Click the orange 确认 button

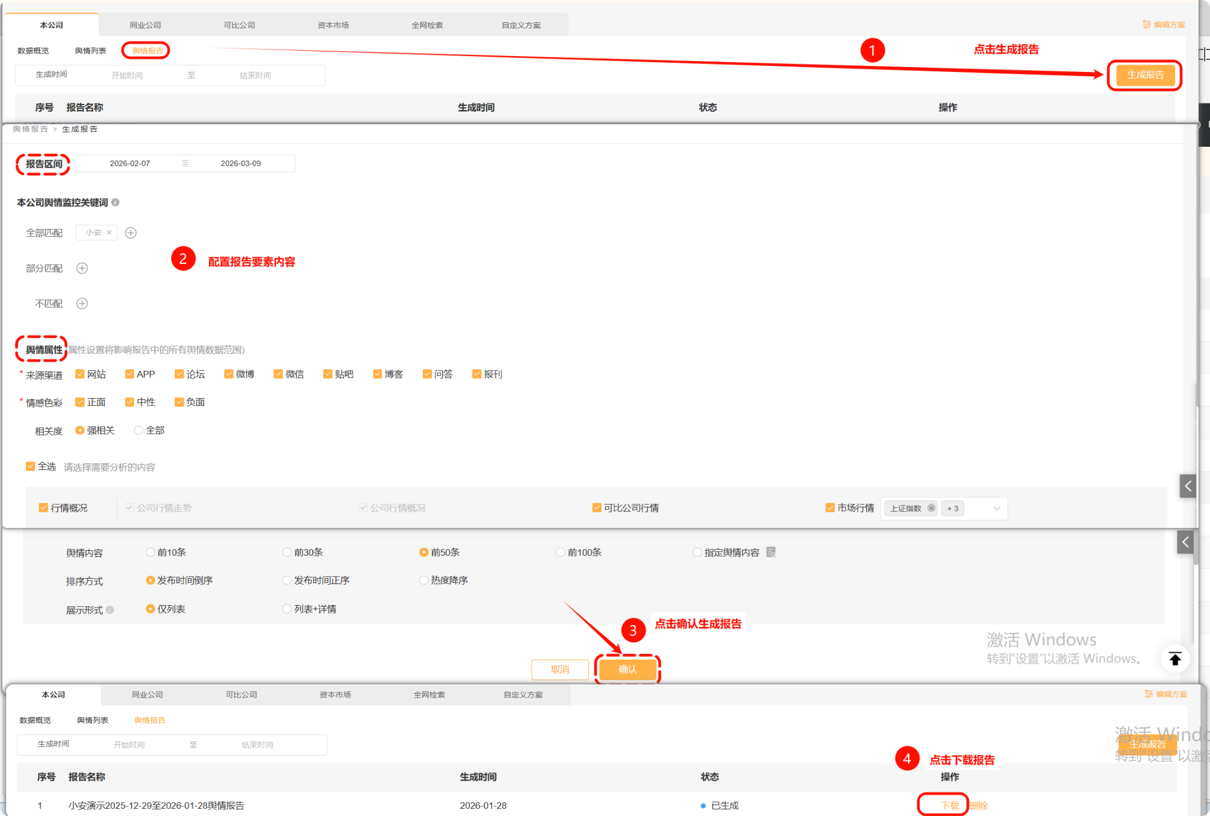[x=627, y=669]
